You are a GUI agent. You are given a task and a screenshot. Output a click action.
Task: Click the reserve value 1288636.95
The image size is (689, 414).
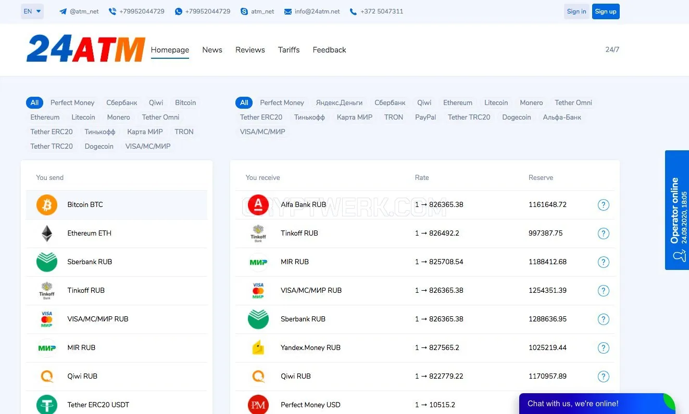pyautogui.click(x=547, y=319)
